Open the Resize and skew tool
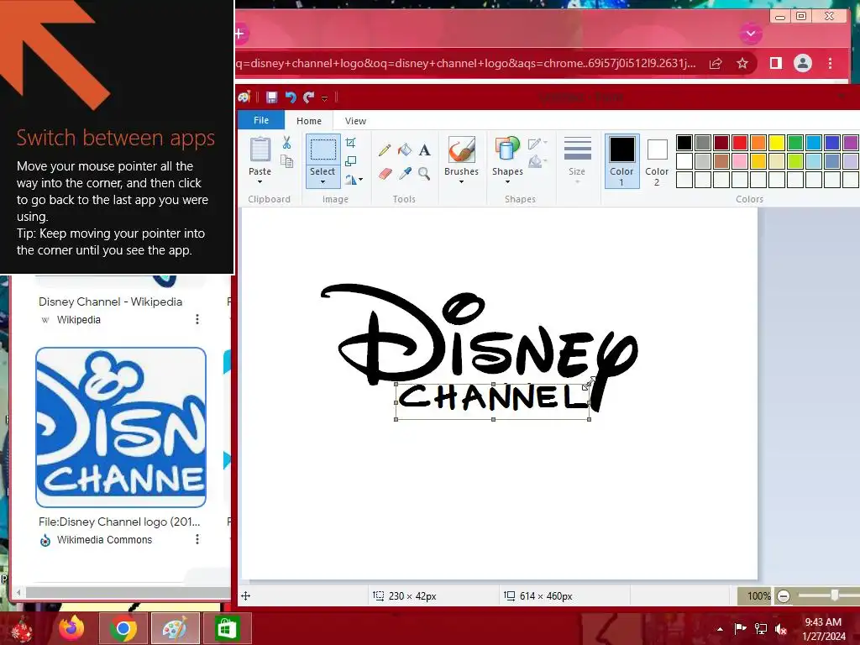860x645 pixels. [x=351, y=161]
